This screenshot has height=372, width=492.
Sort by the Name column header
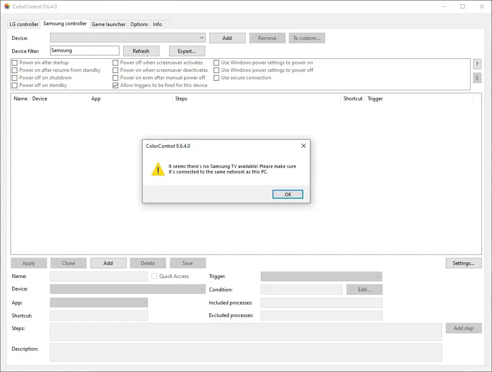click(x=21, y=98)
